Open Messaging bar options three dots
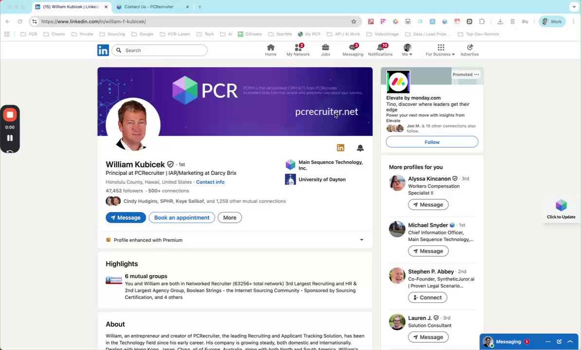This screenshot has height=350, width=581. point(548,341)
